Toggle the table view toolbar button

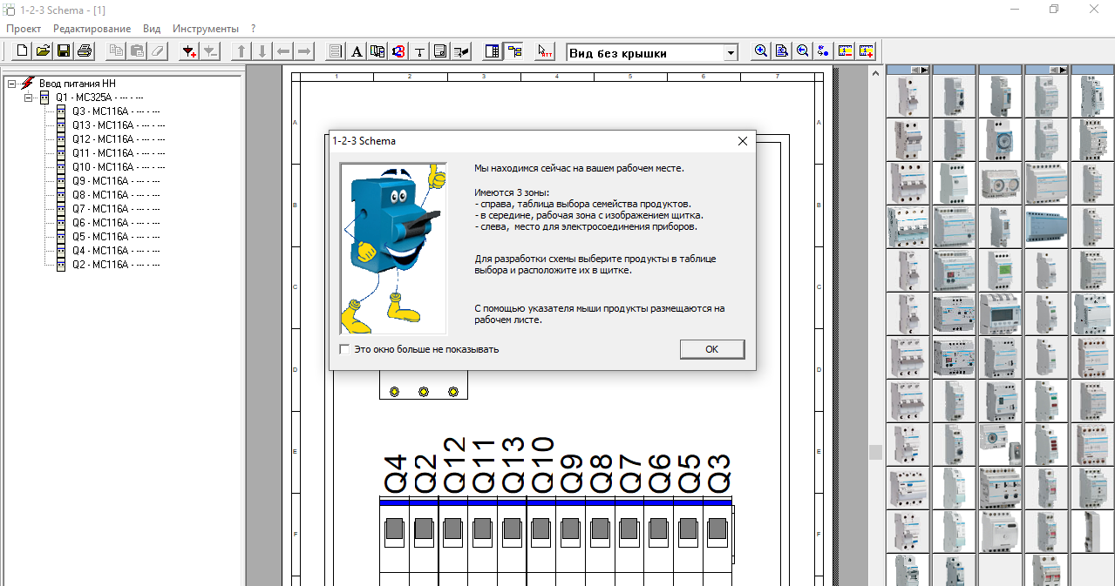point(493,51)
